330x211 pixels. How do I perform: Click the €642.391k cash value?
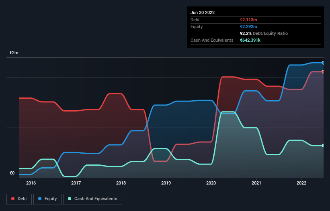[250, 40]
